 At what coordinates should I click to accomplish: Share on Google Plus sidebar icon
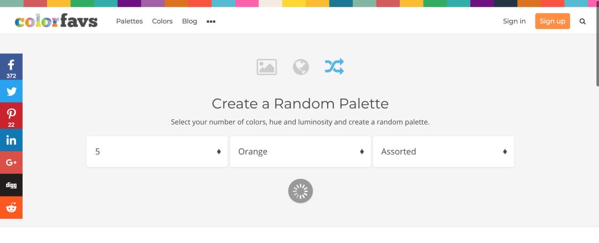11,162
